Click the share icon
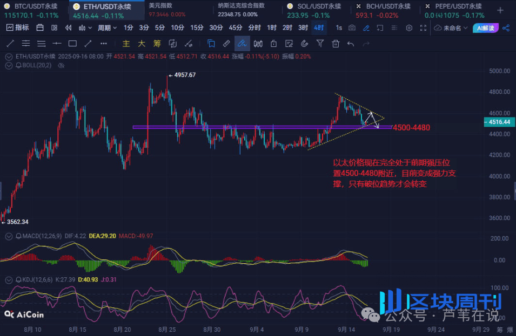 506,28
